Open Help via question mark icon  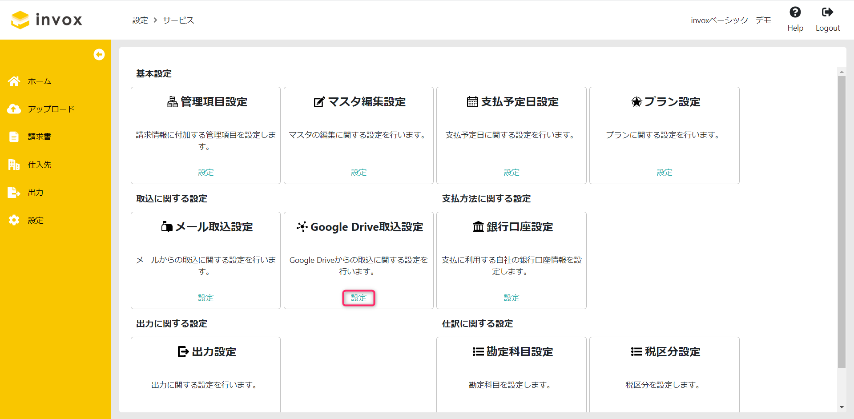(x=795, y=12)
